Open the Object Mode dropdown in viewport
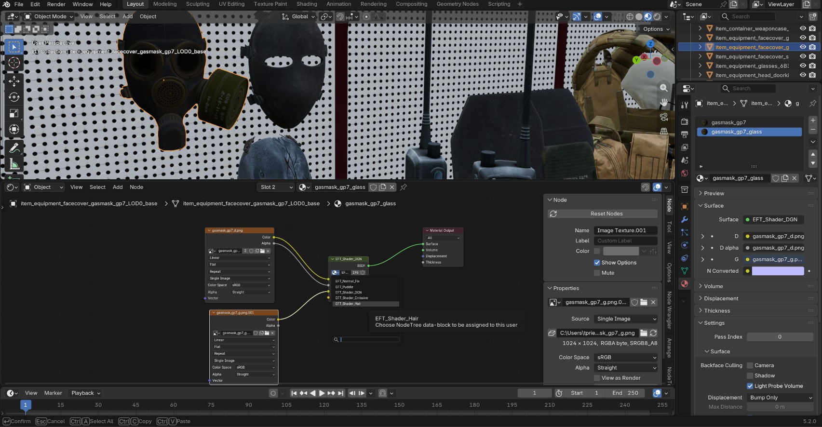 [49, 16]
